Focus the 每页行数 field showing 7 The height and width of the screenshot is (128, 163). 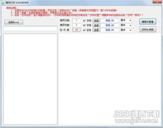pos(77,20)
